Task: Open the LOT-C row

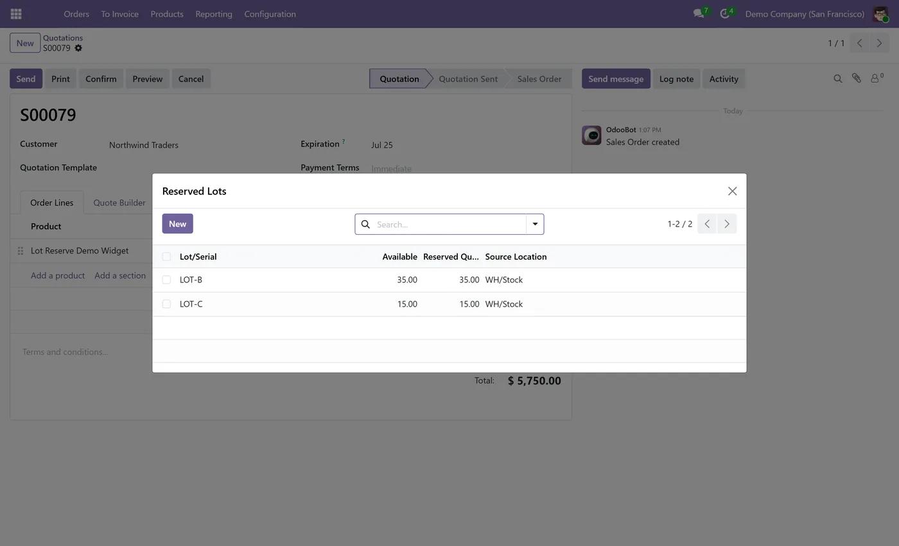Action: click(449, 304)
